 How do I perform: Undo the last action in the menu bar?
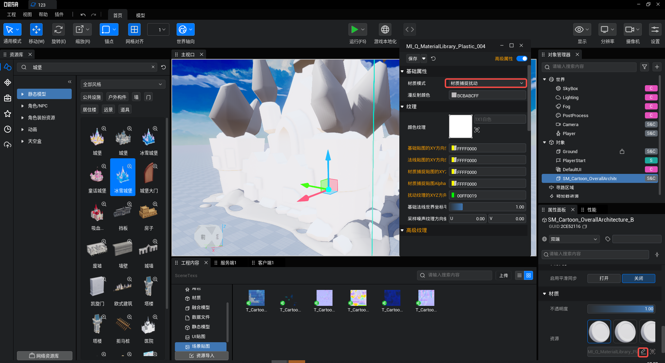83,15
